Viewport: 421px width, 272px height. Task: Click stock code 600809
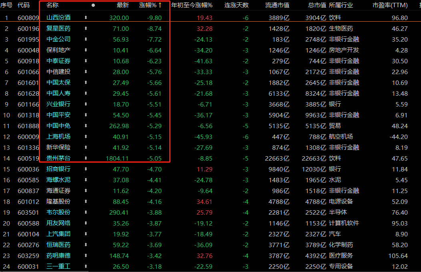[x=28, y=18]
